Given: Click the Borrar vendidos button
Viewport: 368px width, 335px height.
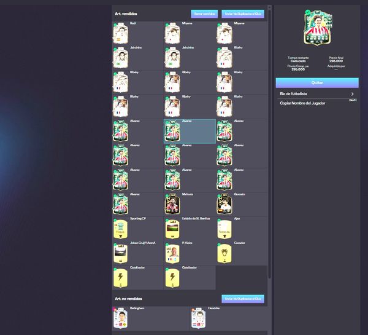Looking at the screenshot, I should (x=204, y=14).
